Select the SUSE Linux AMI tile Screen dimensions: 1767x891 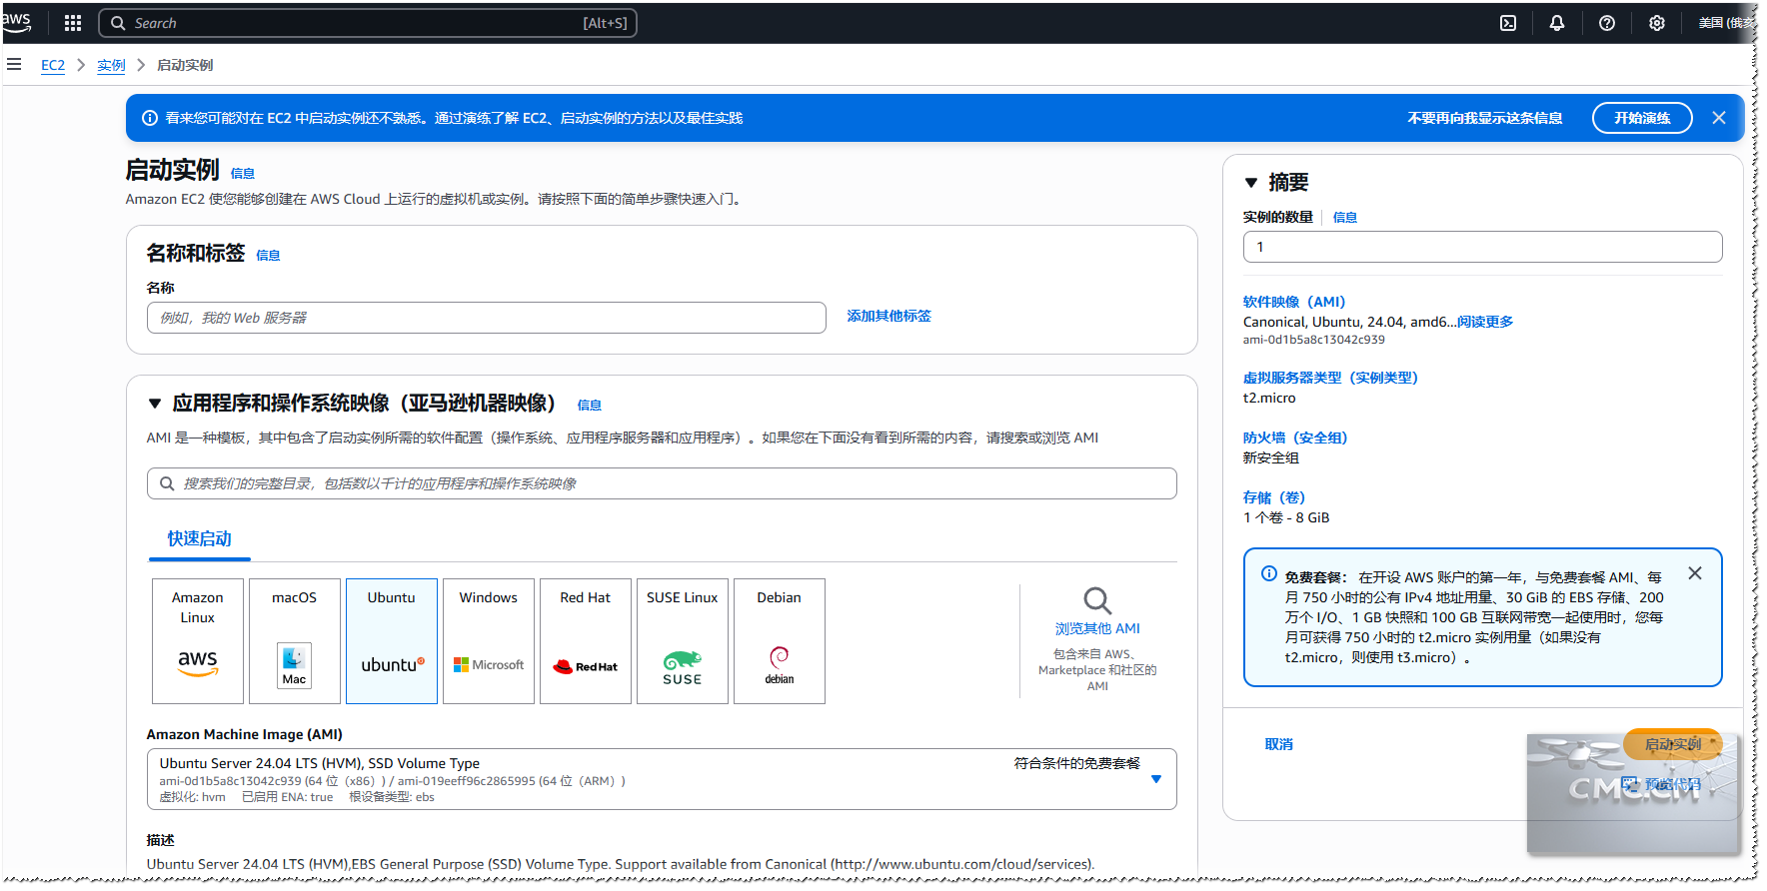coord(683,641)
